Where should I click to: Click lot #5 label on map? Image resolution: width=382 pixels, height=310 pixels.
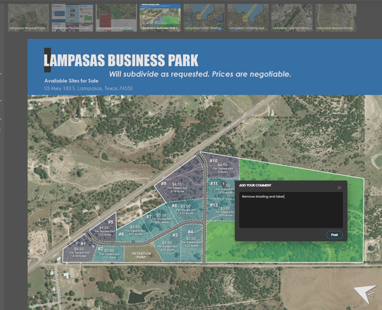coord(111,222)
